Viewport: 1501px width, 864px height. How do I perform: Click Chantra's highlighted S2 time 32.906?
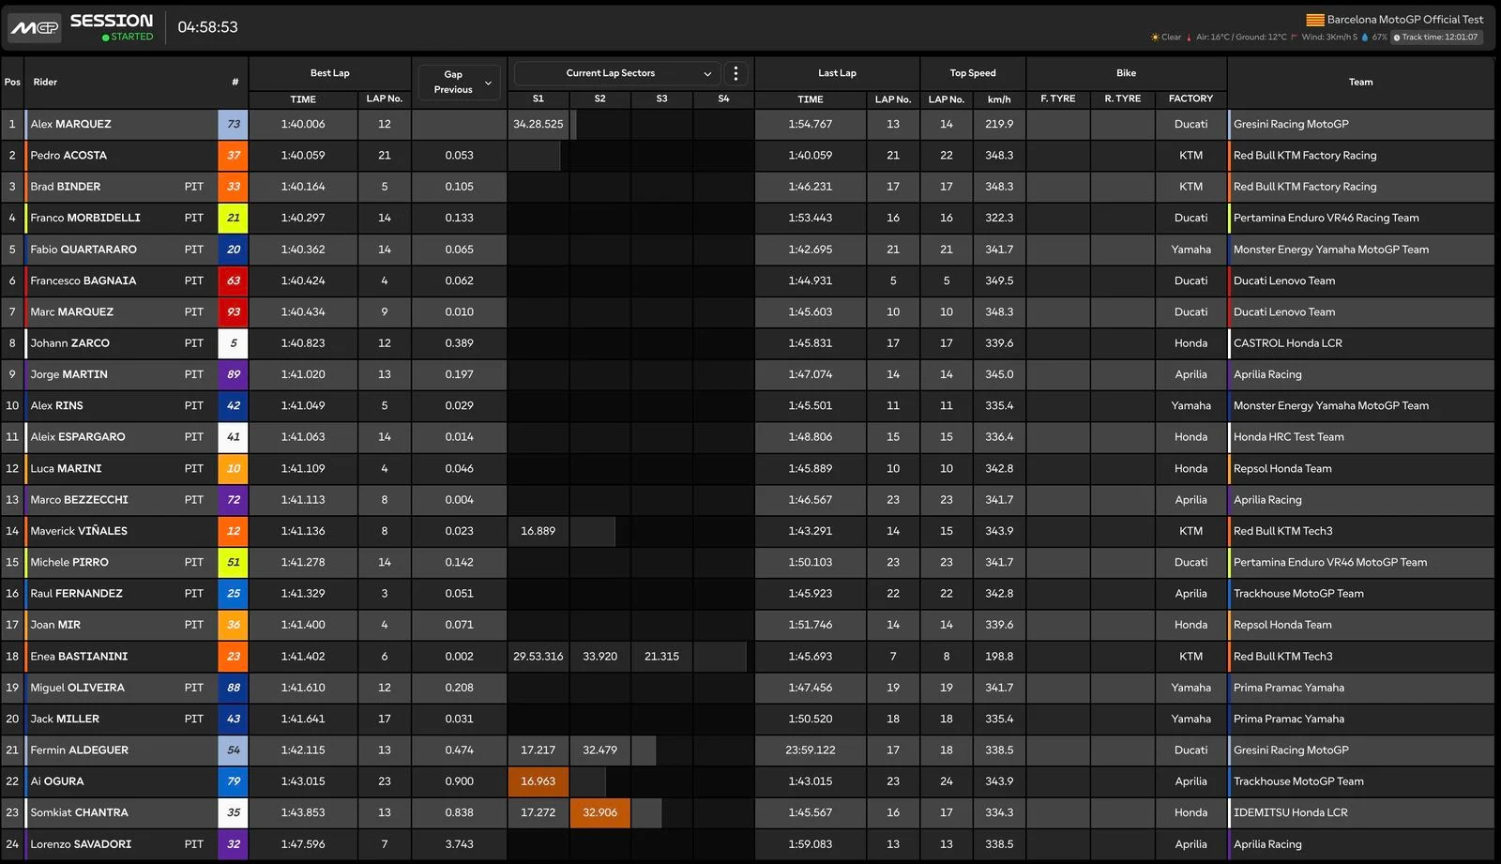[599, 812]
